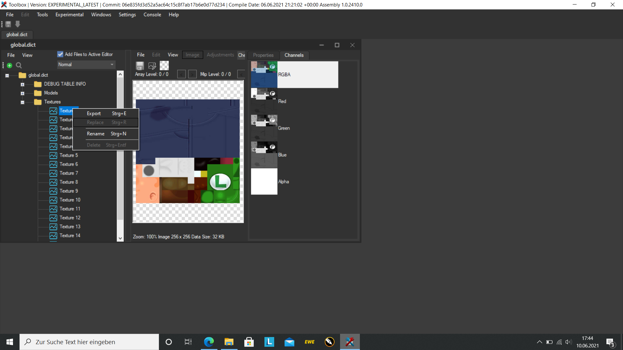The image size is (623, 350).
Task: Click the save icon in the main toolbar
Action: (7, 24)
